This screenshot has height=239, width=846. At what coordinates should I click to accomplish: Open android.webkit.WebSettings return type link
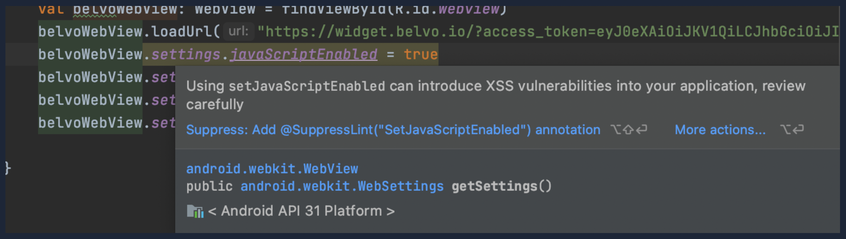(342, 186)
